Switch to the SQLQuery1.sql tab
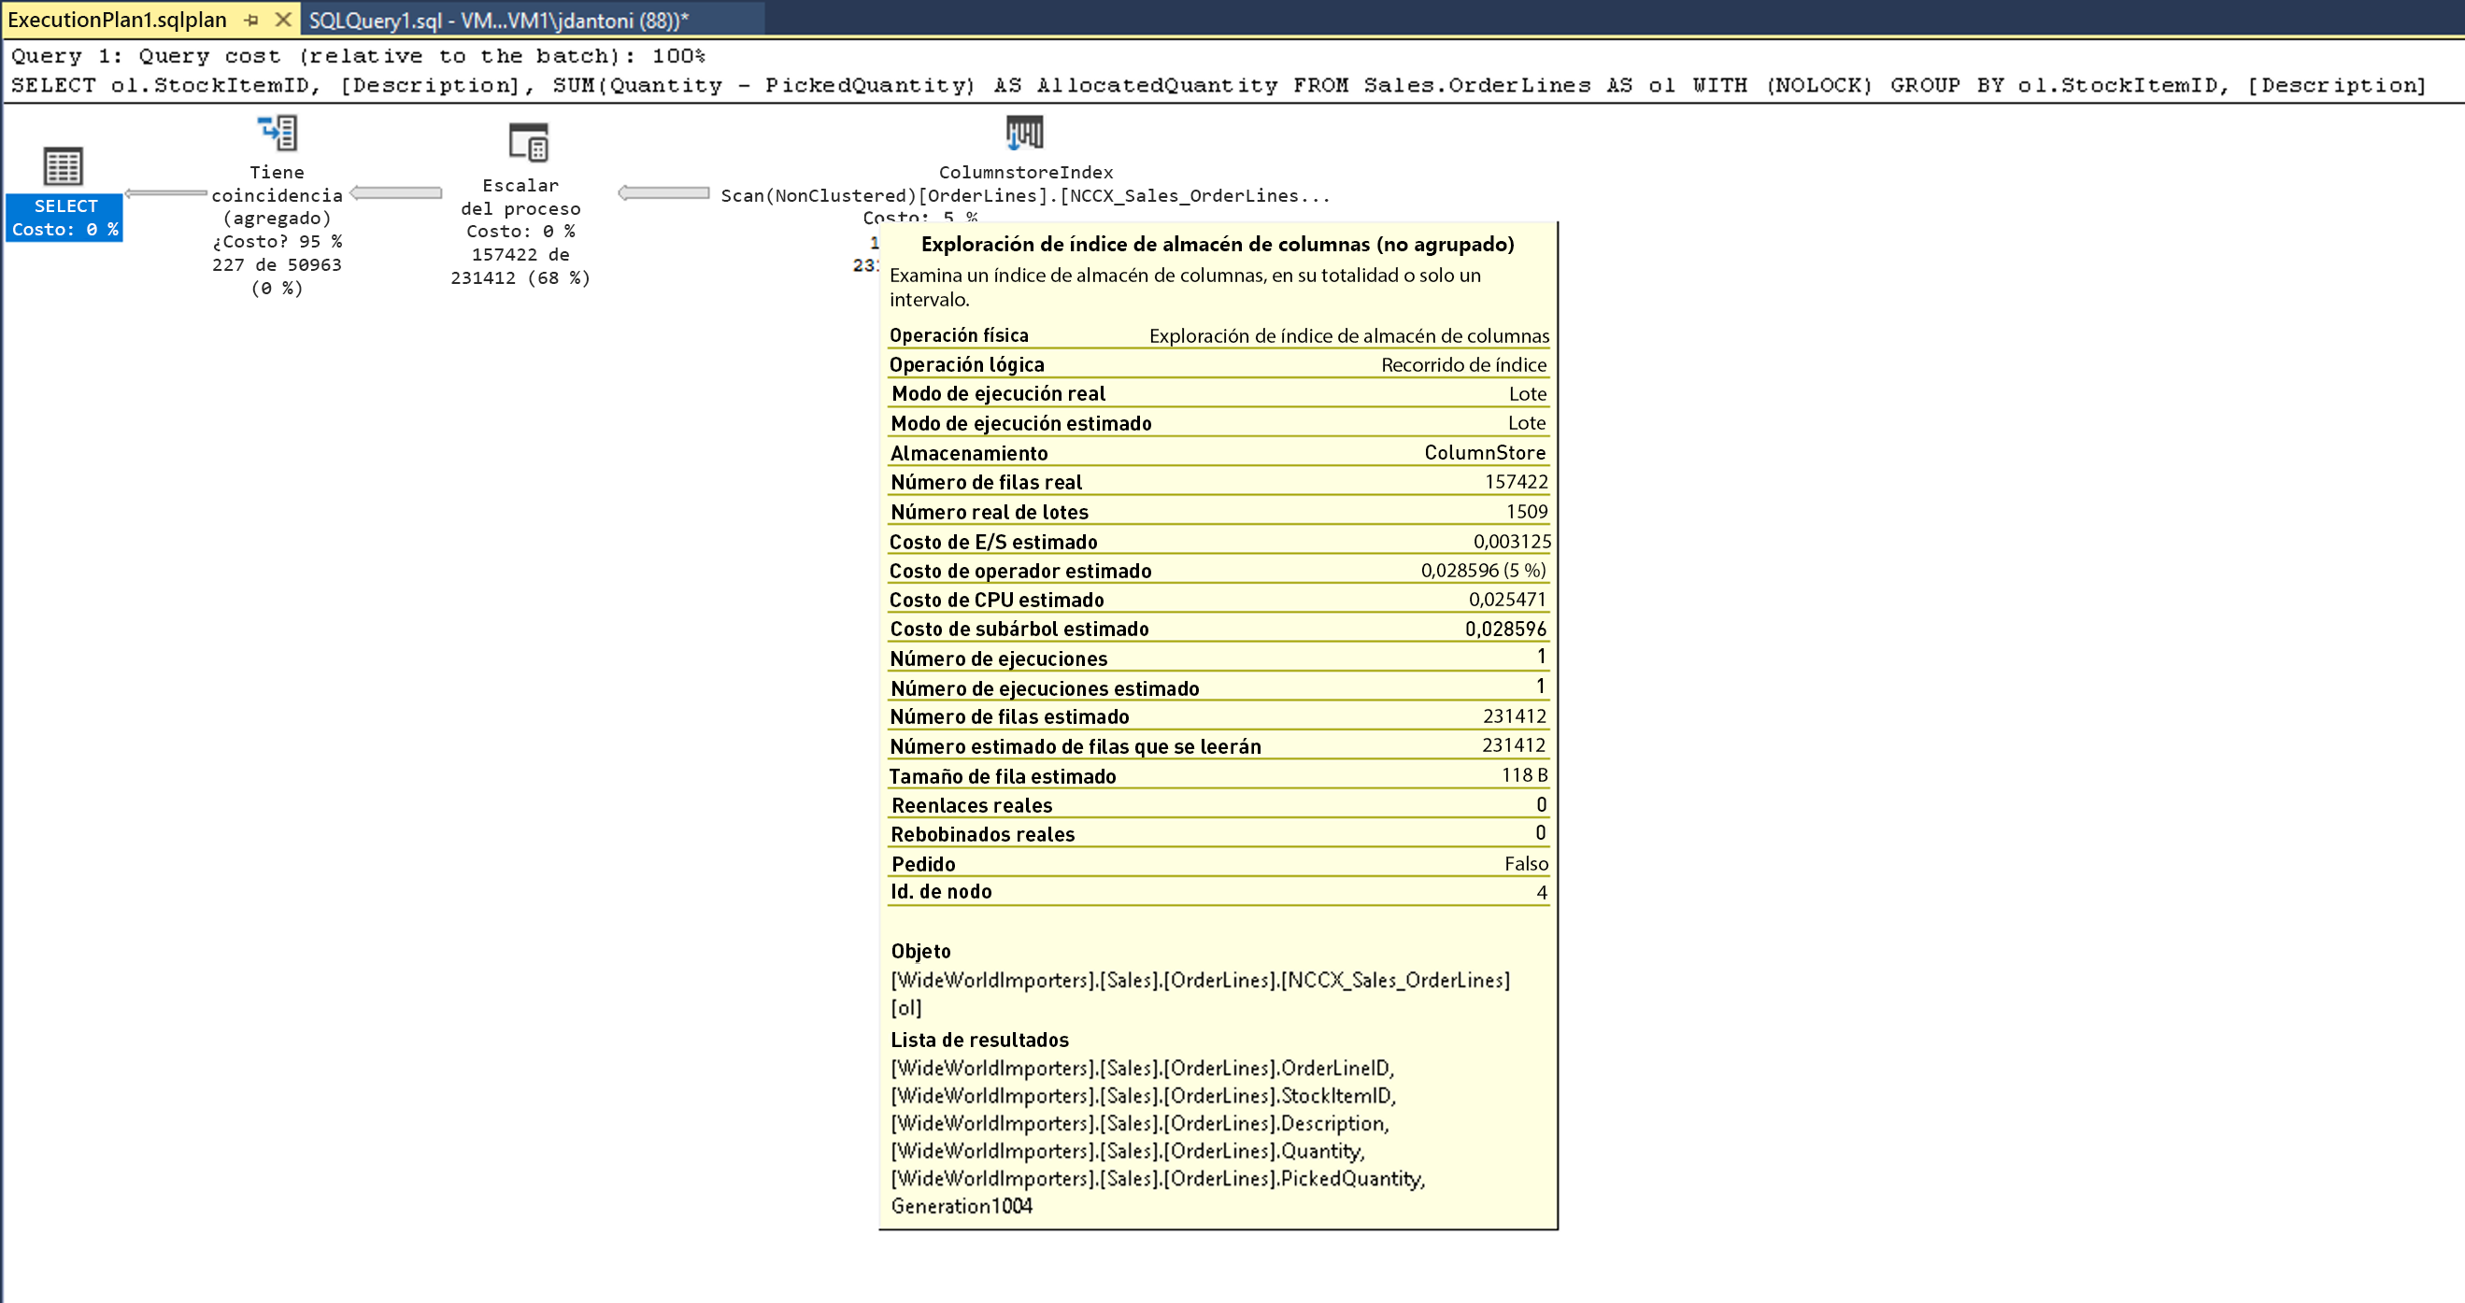The image size is (2465, 1303). (x=498, y=21)
